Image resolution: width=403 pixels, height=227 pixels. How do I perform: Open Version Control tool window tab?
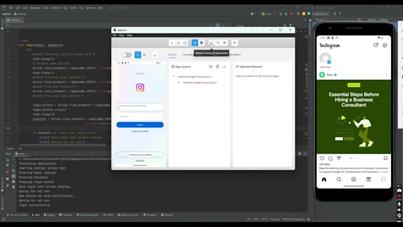coord(17,215)
